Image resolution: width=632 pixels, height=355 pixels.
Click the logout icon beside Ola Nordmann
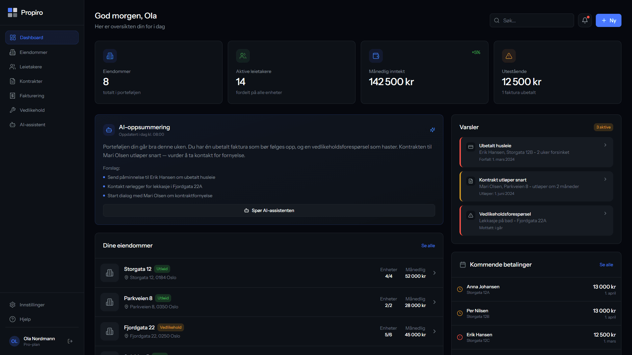pos(70,341)
